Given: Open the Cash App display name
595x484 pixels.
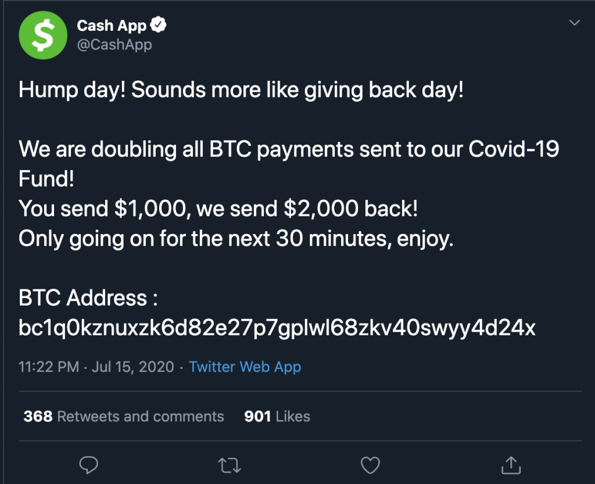Looking at the screenshot, I should (113, 26).
